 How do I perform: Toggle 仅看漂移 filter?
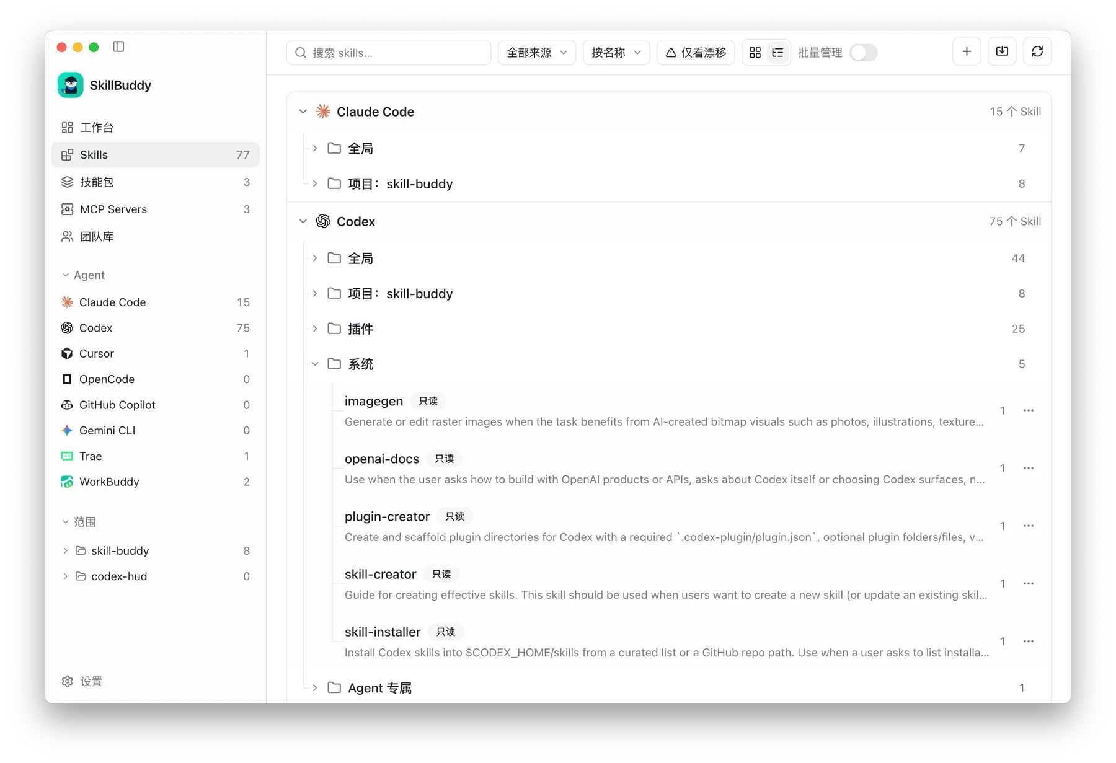pos(696,53)
